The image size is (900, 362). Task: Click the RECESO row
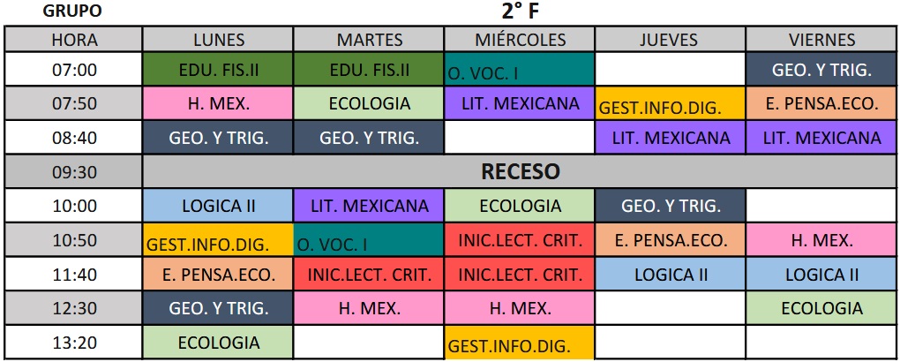coord(520,171)
